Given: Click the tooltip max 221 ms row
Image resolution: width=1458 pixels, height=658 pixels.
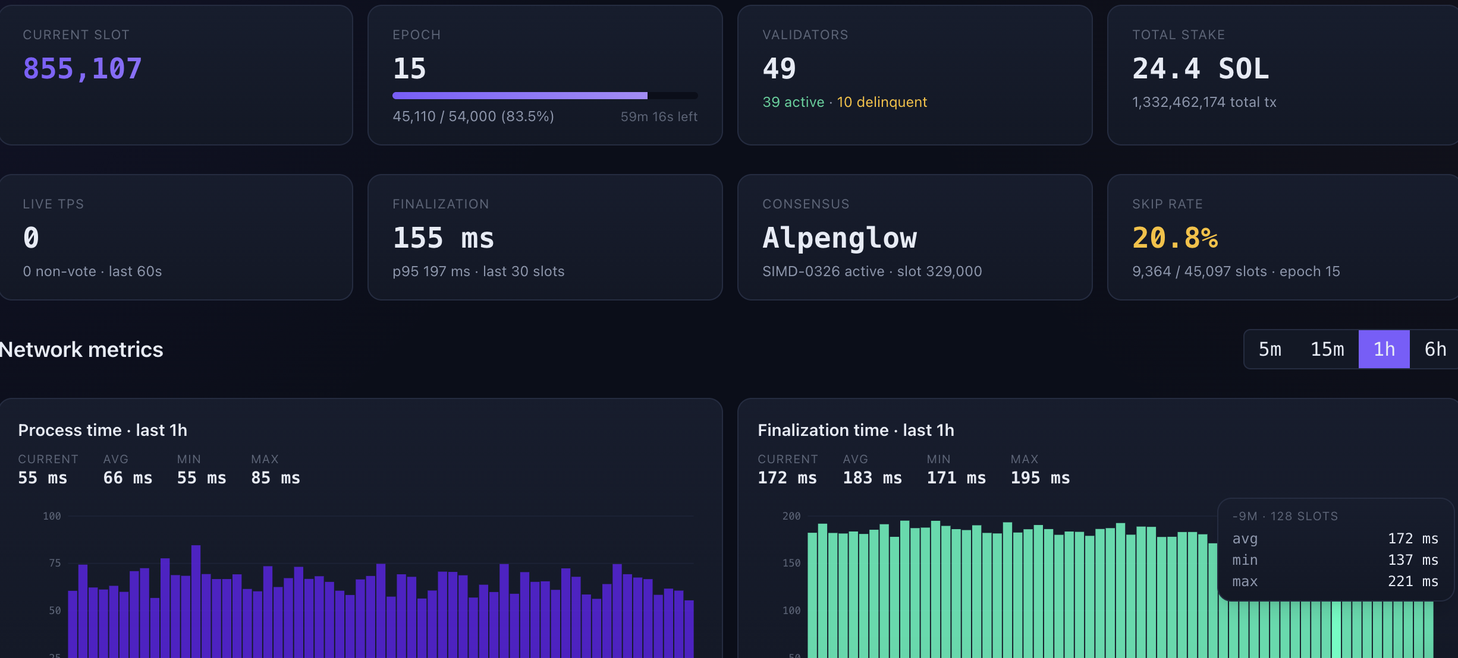Looking at the screenshot, I should 1336,581.
